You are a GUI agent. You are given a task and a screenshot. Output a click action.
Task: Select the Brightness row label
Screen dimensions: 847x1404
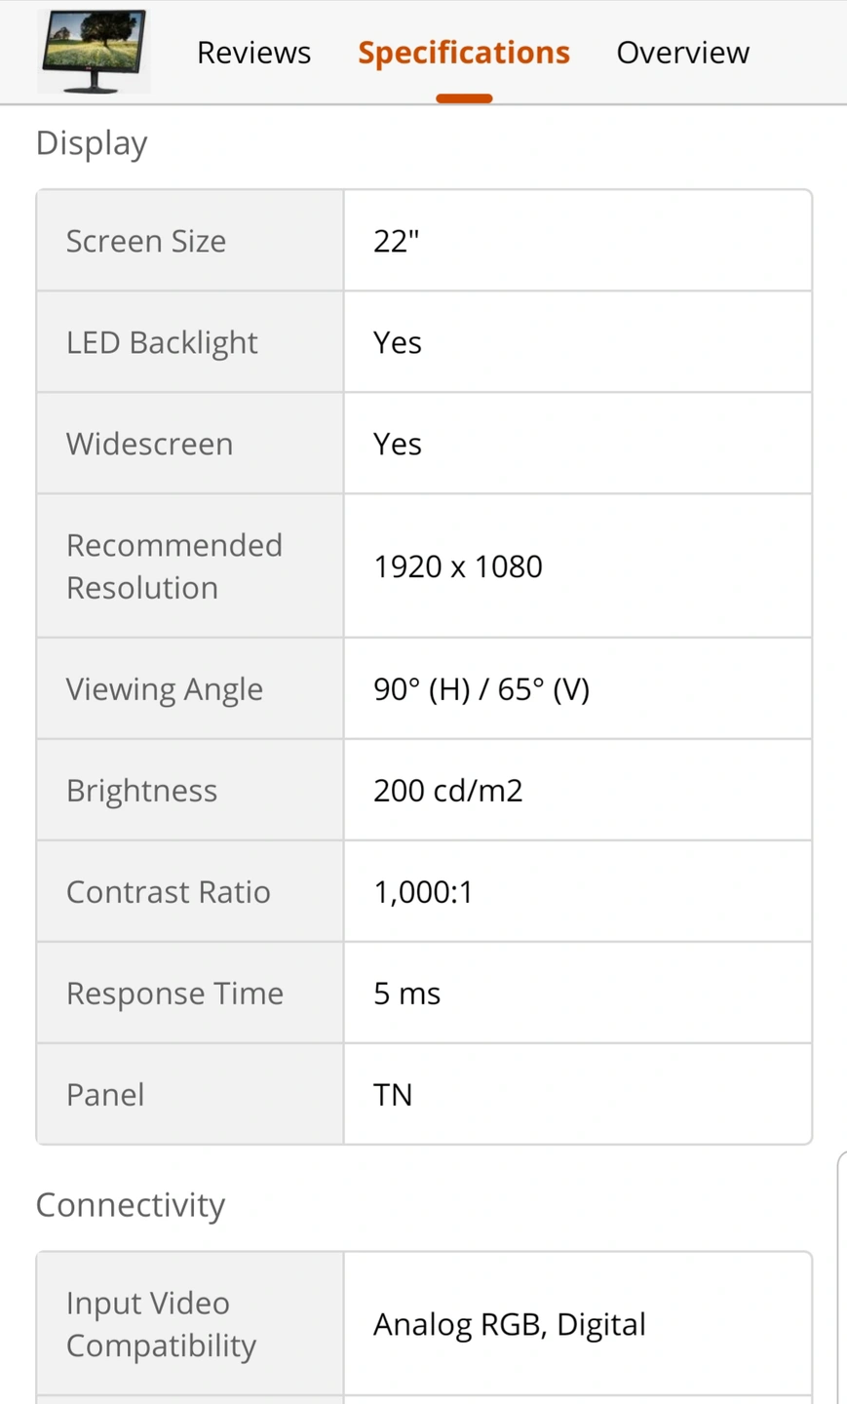click(x=141, y=791)
